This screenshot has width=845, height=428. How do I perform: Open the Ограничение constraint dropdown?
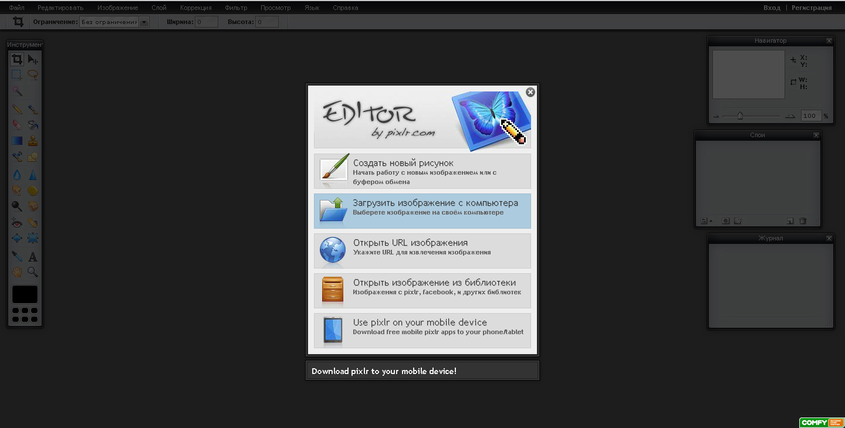click(x=114, y=22)
